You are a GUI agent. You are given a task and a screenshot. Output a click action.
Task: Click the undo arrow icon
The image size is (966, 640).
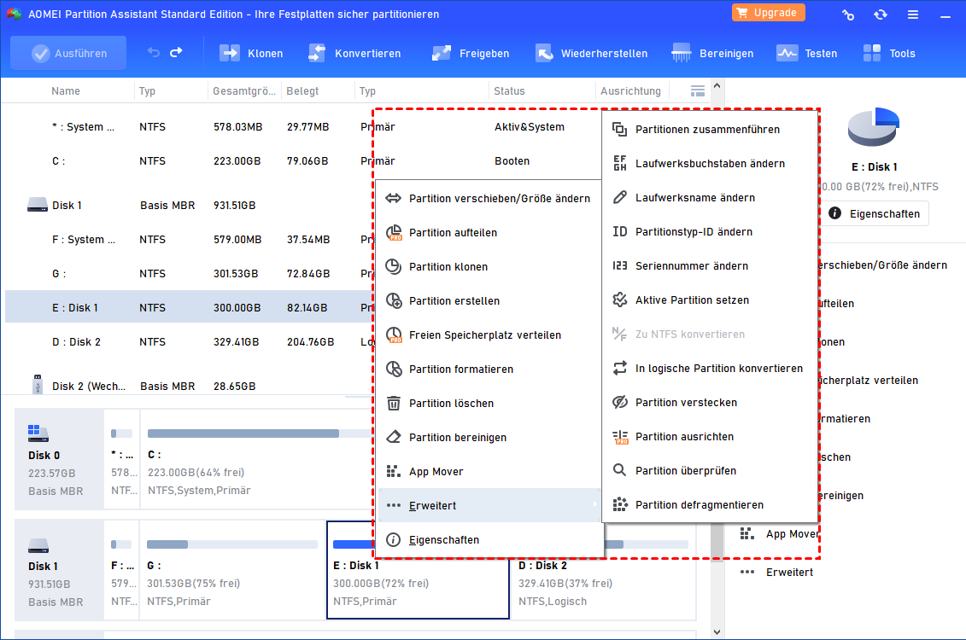154,53
